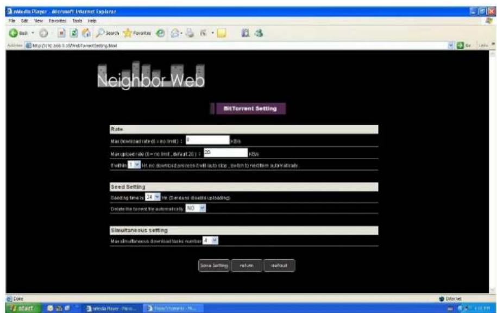Click the Edit page toolbar icon

click(x=203, y=33)
